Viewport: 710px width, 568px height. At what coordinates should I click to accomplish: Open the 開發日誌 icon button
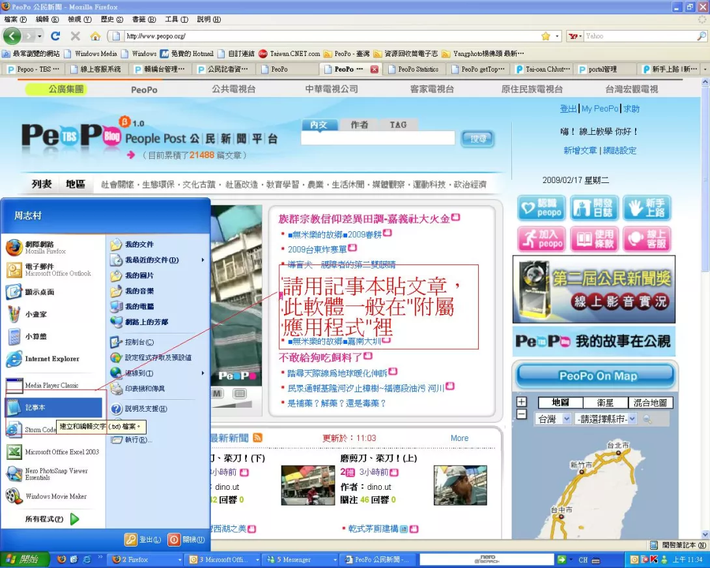point(594,208)
